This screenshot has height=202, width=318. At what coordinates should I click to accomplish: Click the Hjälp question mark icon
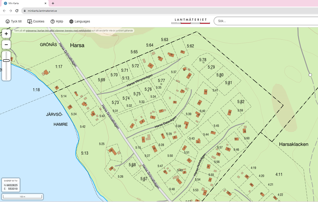pyautogui.click(x=53, y=22)
